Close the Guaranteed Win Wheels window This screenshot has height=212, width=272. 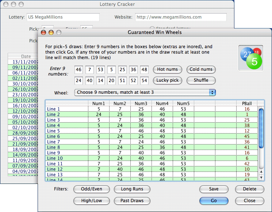[x=43, y=32]
